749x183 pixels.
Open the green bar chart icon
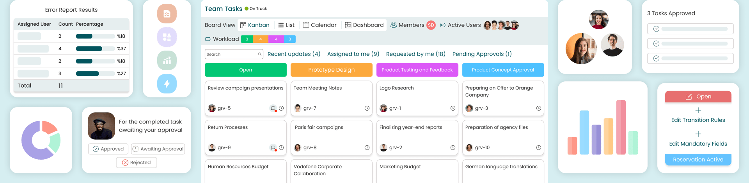click(167, 60)
